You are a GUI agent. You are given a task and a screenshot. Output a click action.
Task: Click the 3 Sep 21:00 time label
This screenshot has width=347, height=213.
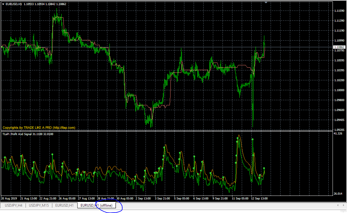[162, 198]
